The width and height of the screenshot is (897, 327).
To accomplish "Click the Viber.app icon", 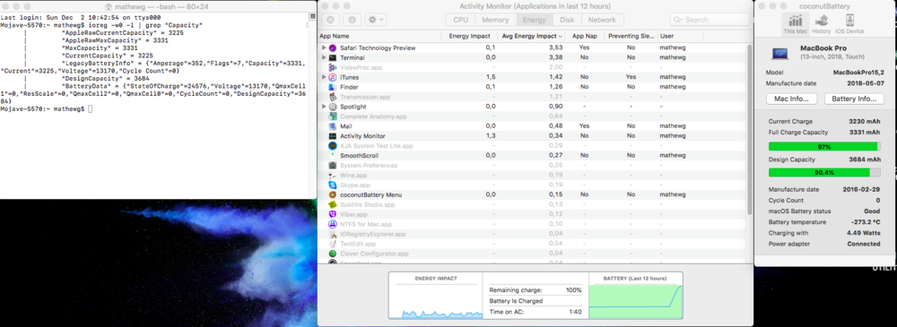I will tap(333, 214).
